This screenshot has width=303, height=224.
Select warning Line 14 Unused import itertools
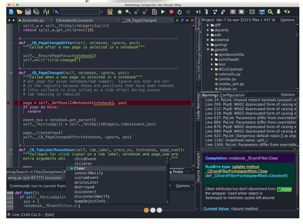point(250,100)
